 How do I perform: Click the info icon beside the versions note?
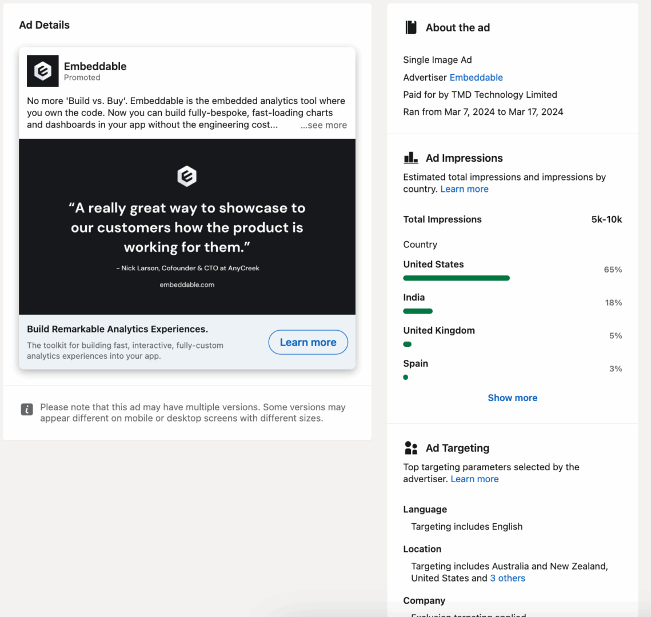pyautogui.click(x=27, y=409)
